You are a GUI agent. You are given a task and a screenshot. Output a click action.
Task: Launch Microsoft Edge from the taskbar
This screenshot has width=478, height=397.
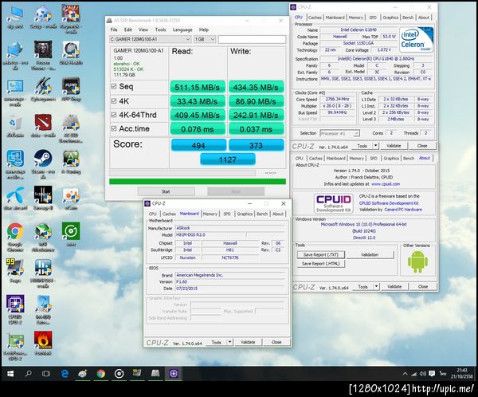coord(65,374)
